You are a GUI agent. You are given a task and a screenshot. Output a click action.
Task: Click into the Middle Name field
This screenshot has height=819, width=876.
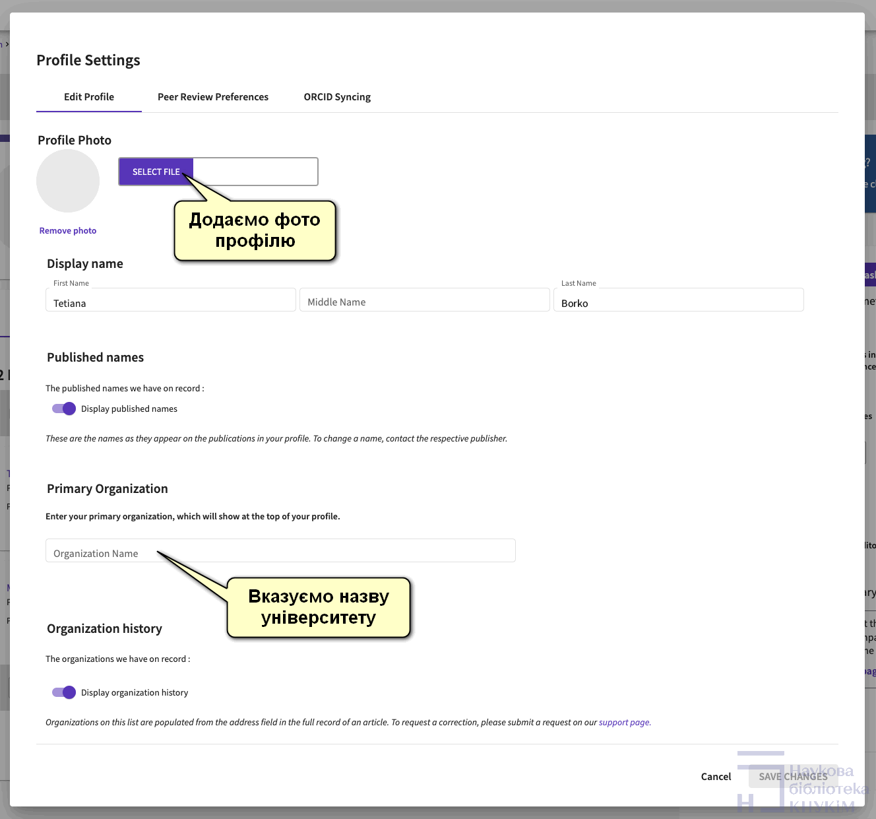tap(424, 302)
